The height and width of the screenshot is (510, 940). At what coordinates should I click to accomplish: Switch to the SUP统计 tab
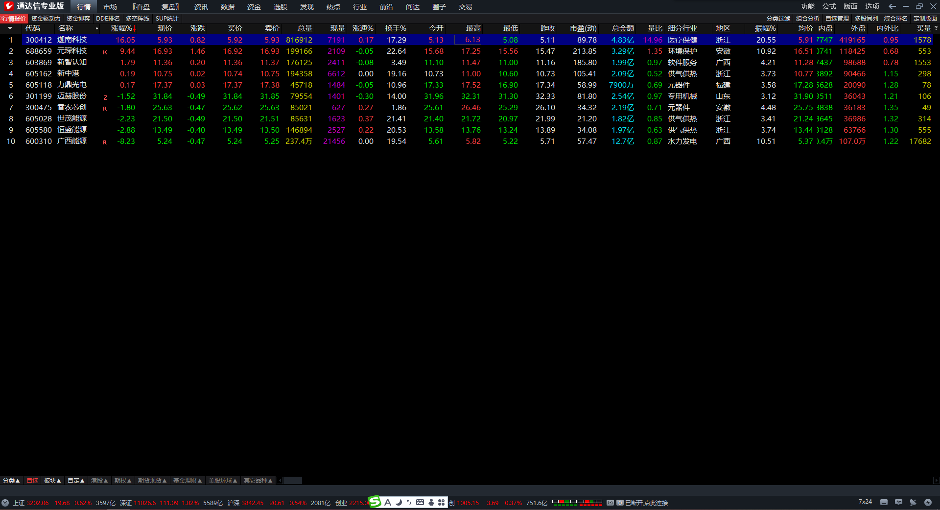point(167,19)
